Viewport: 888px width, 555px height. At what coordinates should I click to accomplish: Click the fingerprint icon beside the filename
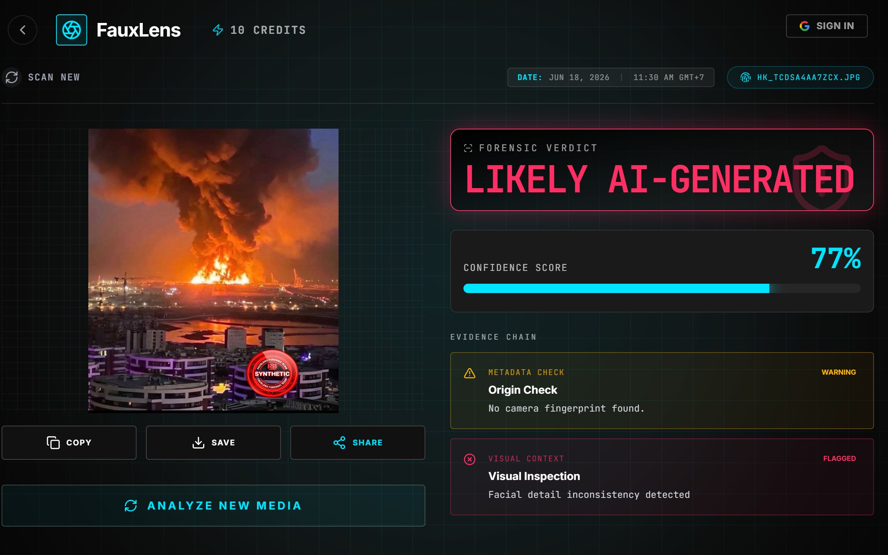[745, 77]
